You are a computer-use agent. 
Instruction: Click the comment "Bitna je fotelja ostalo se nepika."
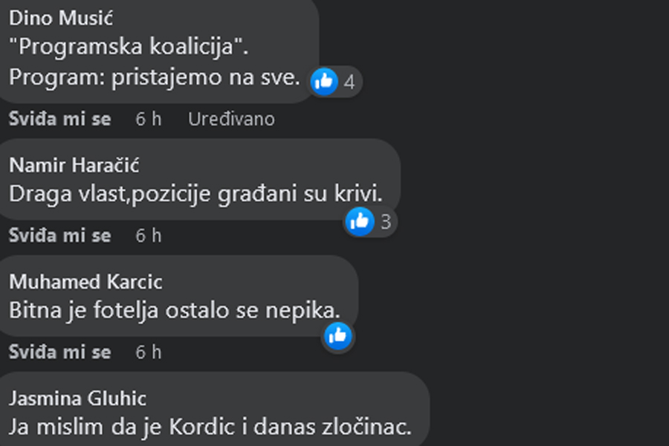175,310
